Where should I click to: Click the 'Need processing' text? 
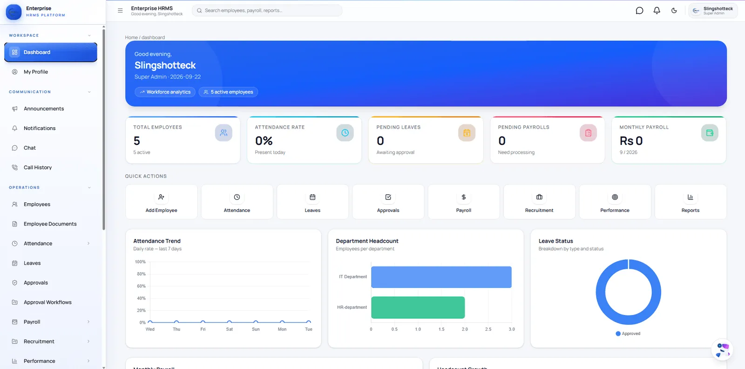click(516, 152)
